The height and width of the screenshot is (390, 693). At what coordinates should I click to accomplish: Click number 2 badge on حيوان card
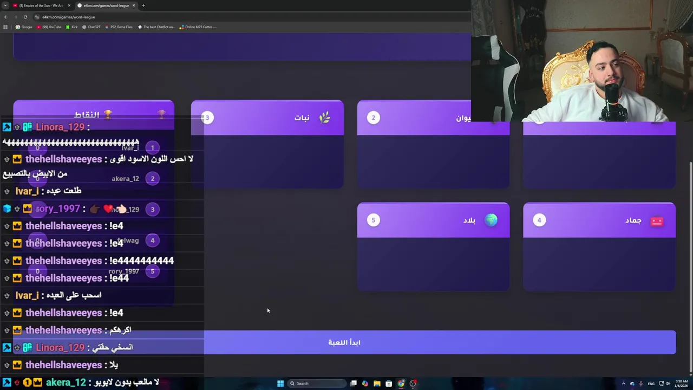373,118
